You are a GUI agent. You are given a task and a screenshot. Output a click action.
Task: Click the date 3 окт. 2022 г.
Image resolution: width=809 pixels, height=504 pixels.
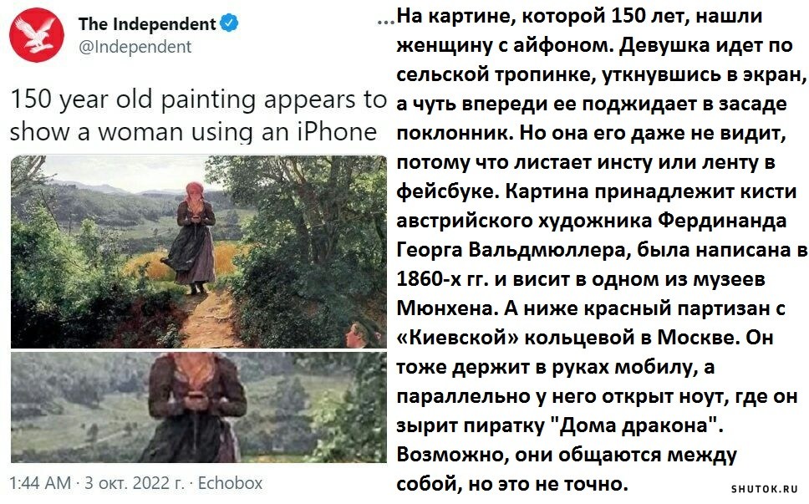click(x=135, y=483)
